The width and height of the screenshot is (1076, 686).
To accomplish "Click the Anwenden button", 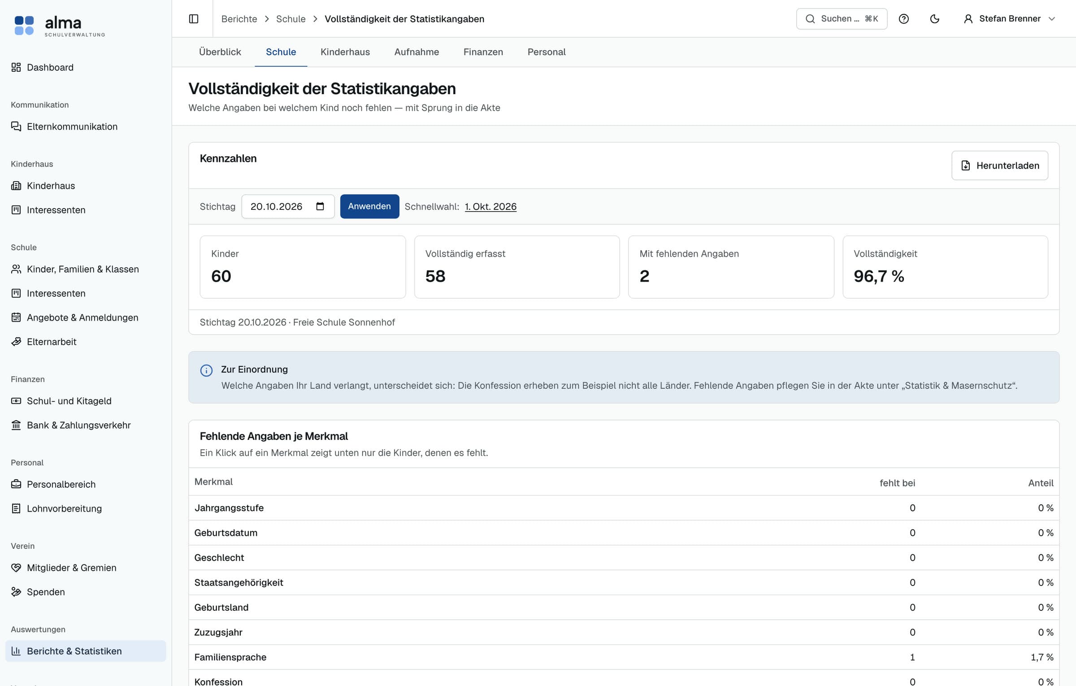I will point(369,206).
